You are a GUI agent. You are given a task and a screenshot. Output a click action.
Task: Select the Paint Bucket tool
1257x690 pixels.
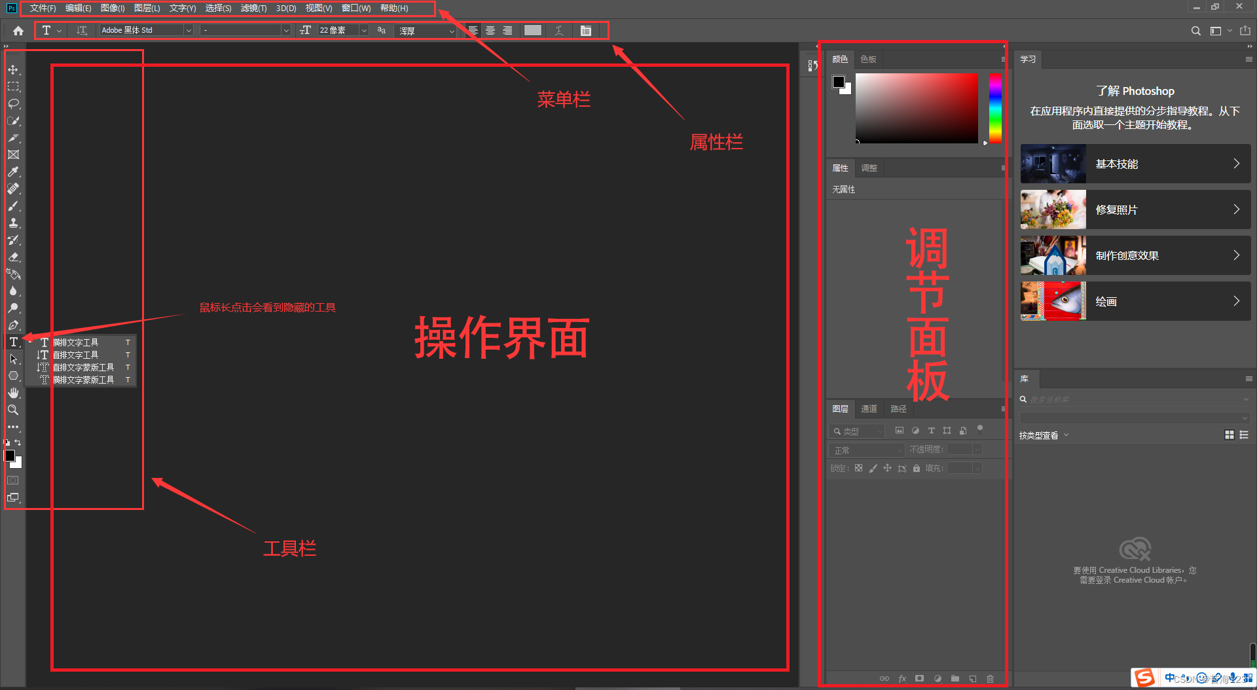pos(13,274)
